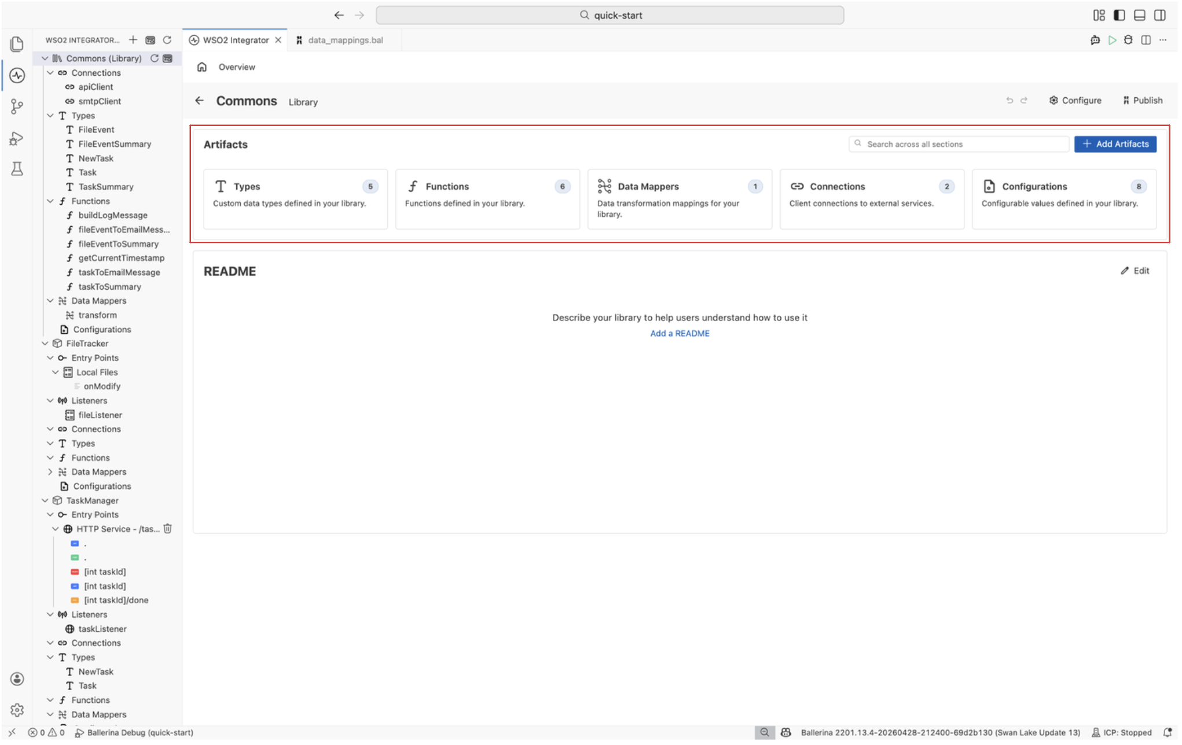Open notifications bell in the status bar
The width and height of the screenshot is (1182, 745).
pos(1168,733)
